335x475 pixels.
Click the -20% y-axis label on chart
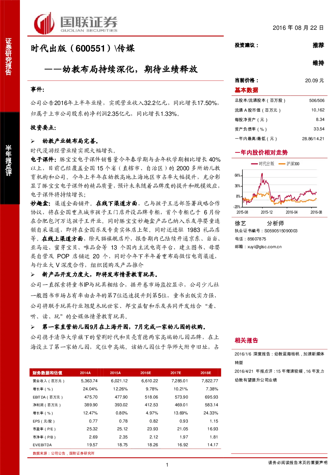point(237,207)
